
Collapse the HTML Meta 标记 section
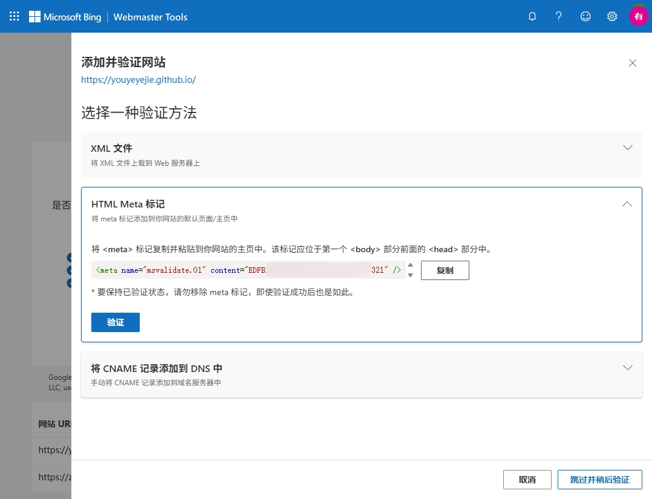[627, 204]
